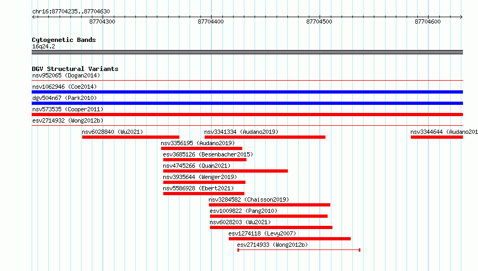Select the nsv4745266 (Quan2021) label
The height and width of the screenshot is (271, 478).
point(197,166)
